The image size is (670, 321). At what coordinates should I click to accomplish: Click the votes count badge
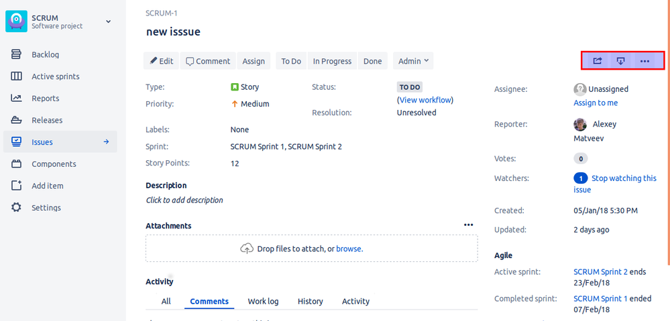coord(581,159)
